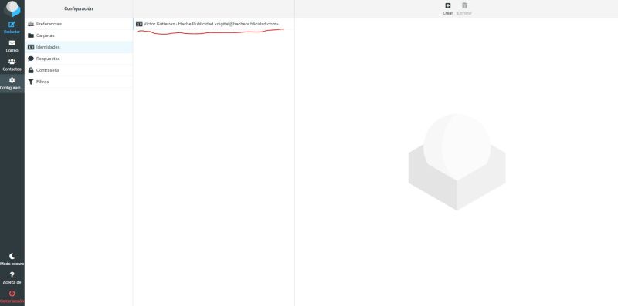This screenshot has height=306, width=618.
Task: Open the Respuestas section
Action: click(79, 59)
